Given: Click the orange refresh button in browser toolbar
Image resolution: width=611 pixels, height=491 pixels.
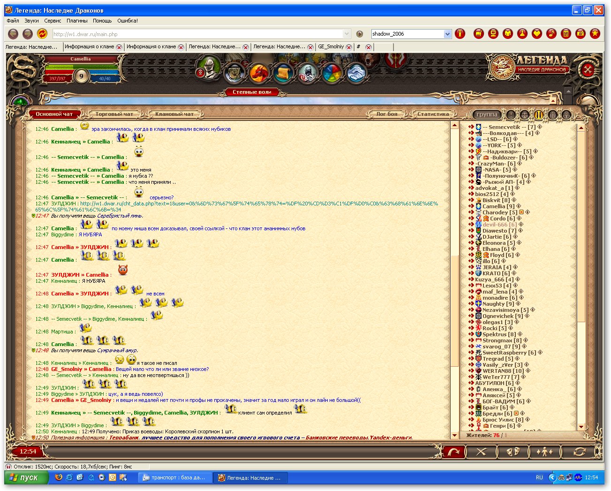Looking at the screenshot, I should (x=42, y=34).
